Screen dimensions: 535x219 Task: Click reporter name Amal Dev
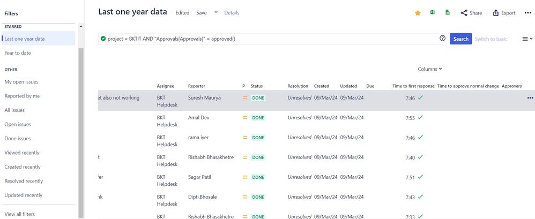pyautogui.click(x=198, y=117)
